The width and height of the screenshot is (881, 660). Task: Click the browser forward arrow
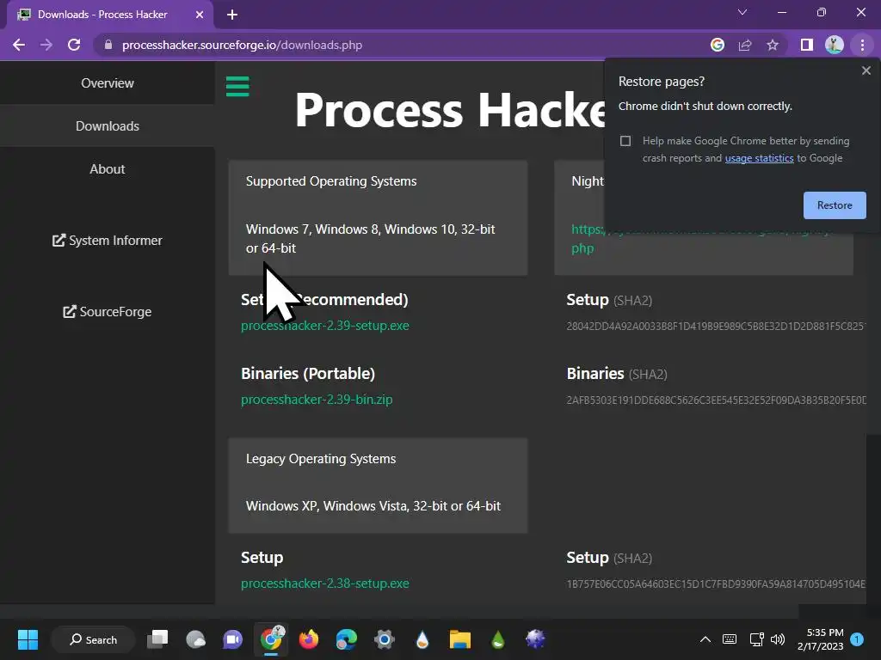[46, 45]
